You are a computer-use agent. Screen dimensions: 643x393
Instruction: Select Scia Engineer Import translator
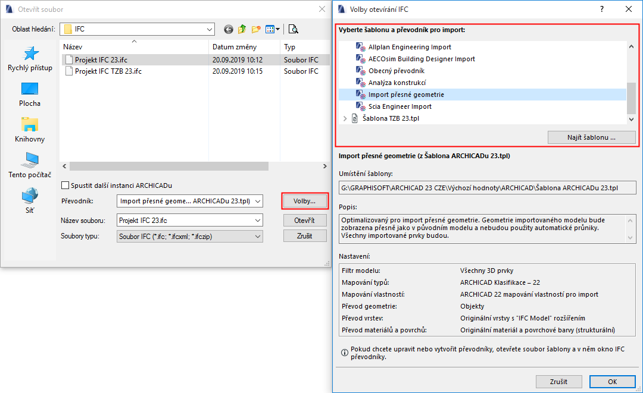(x=400, y=106)
